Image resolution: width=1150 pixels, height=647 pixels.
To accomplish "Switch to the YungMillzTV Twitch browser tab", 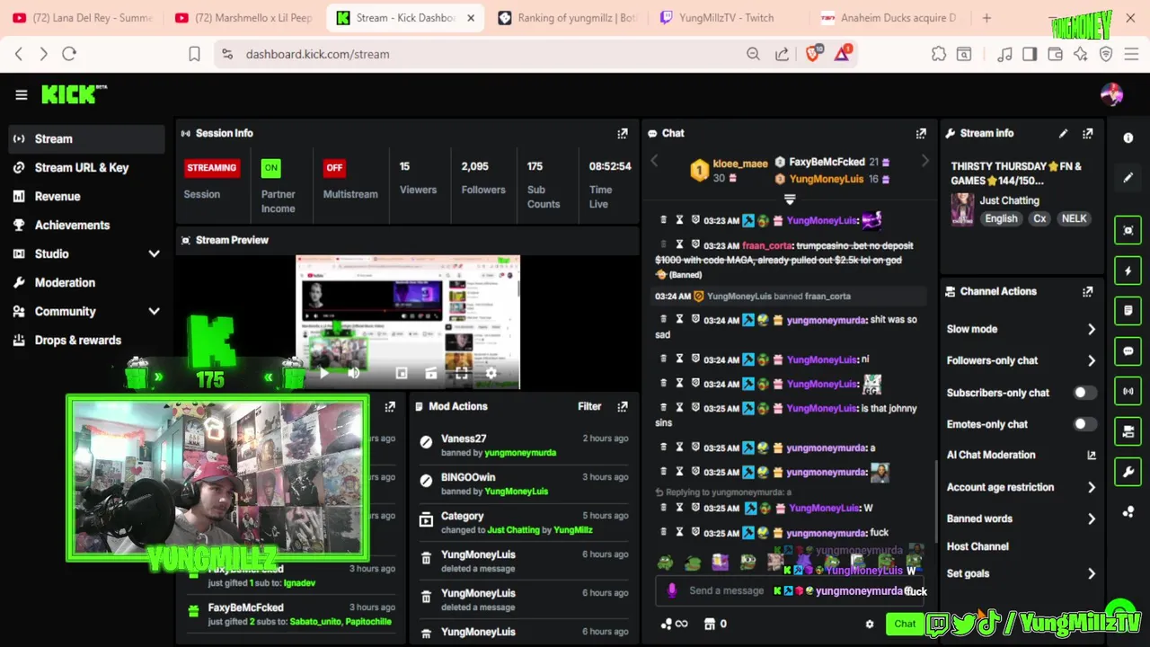I will click(728, 18).
